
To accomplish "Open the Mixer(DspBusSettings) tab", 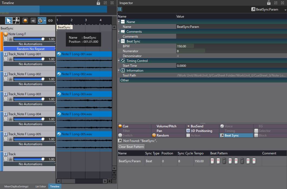I will (16, 187).
